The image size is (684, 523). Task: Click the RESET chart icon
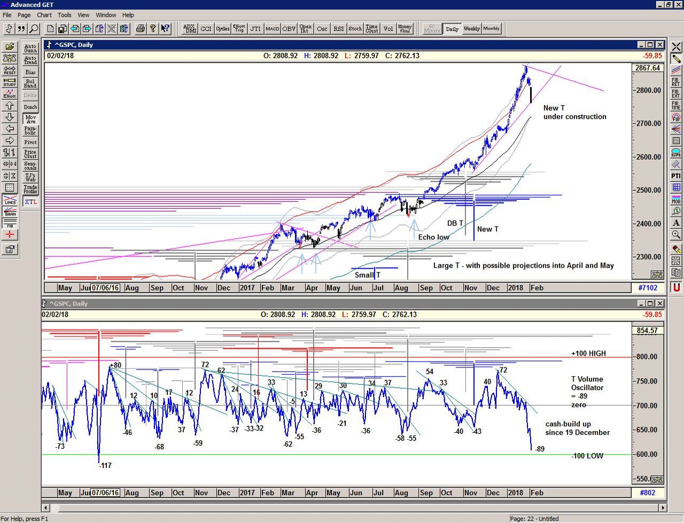[10, 71]
